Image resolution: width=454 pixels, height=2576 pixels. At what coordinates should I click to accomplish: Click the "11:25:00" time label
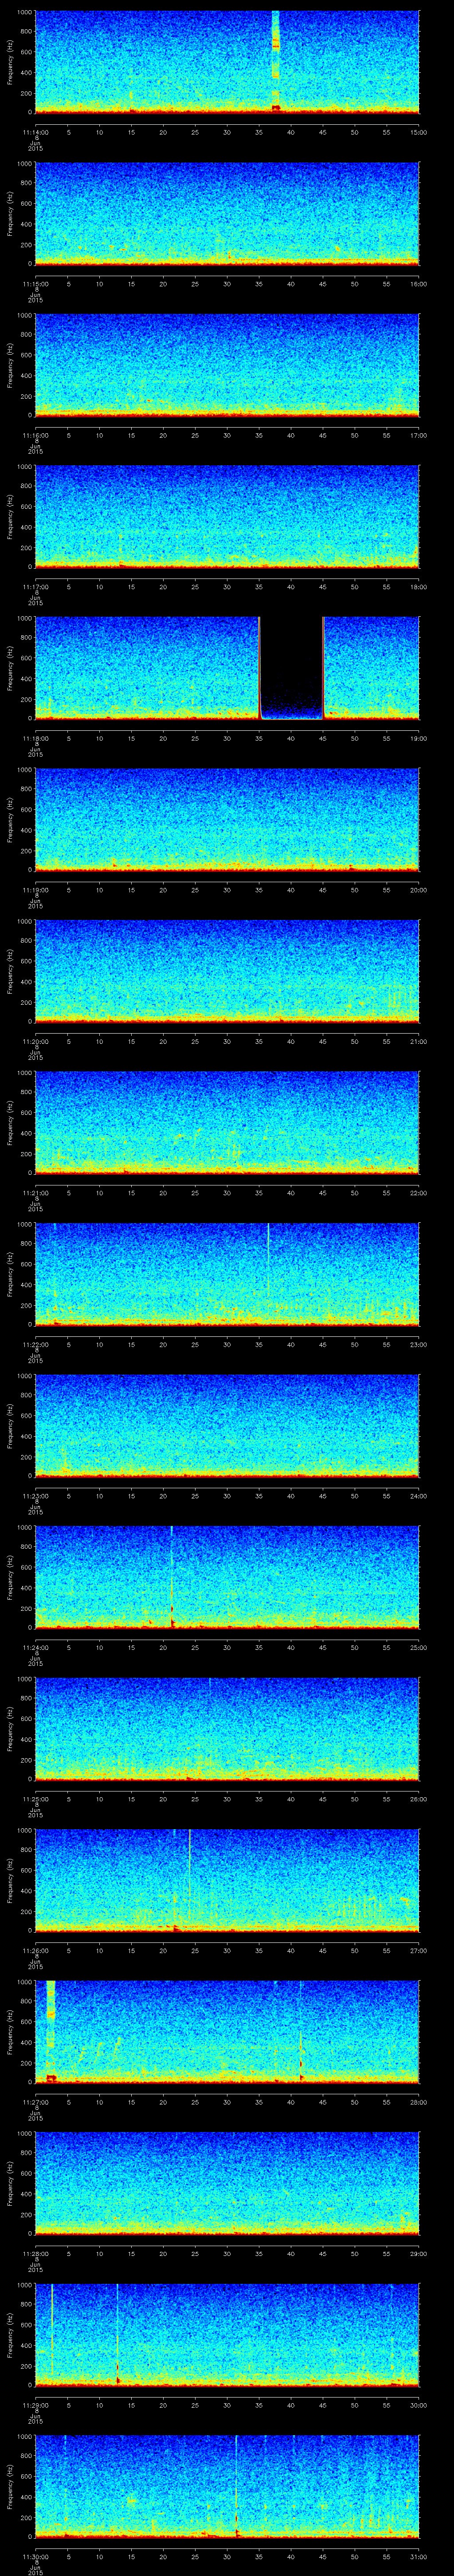[x=35, y=1799]
